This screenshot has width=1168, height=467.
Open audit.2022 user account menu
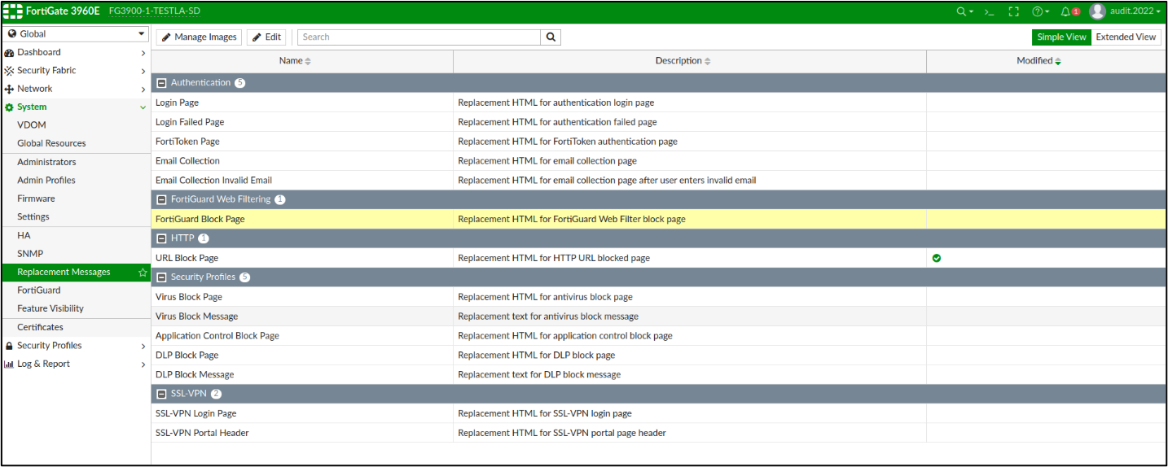pyautogui.click(x=1125, y=11)
